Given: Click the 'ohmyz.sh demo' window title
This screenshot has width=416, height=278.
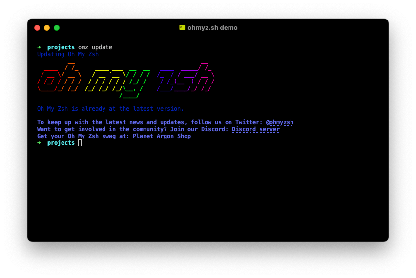Looking at the screenshot, I should [x=212, y=28].
